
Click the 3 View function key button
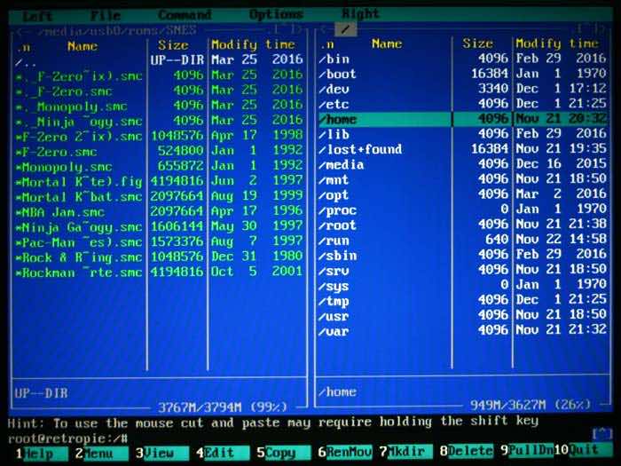pyautogui.click(x=162, y=453)
